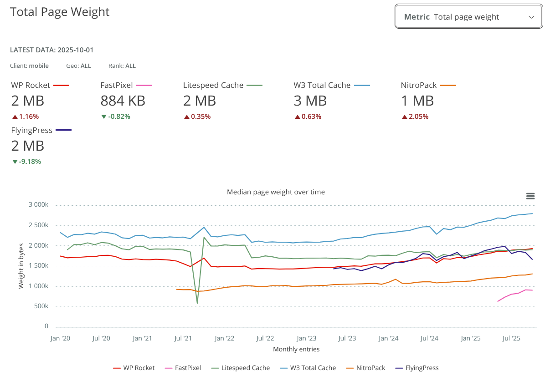Click the FastPixel pink swatch line in summary

(144, 85)
